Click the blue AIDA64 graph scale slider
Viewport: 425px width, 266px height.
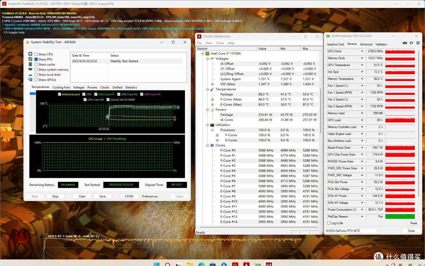pyautogui.click(x=33, y=94)
